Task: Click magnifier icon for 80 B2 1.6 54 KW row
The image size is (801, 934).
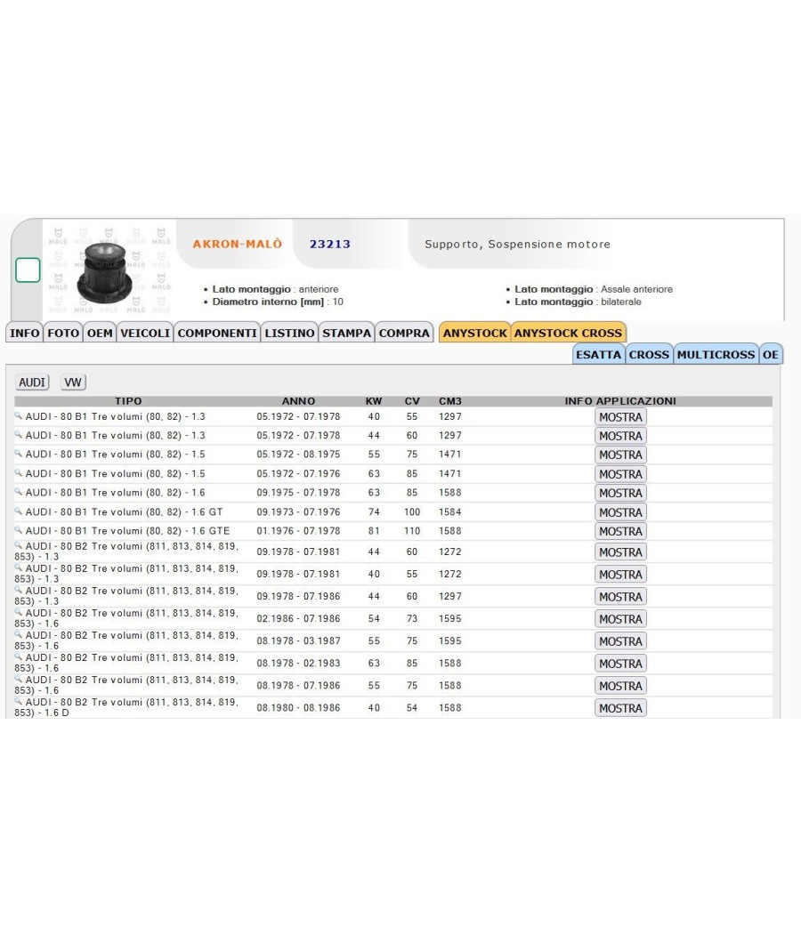Action: coord(19,612)
